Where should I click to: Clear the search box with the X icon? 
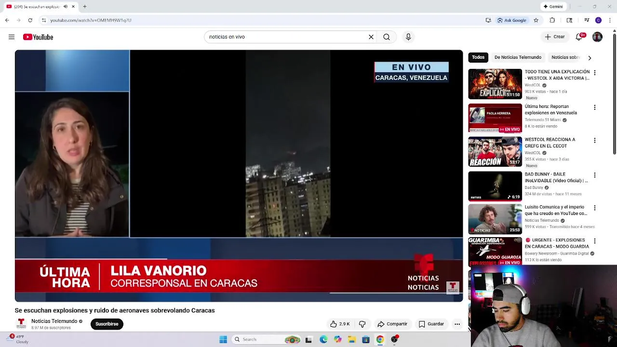pyautogui.click(x=371, y=37)
